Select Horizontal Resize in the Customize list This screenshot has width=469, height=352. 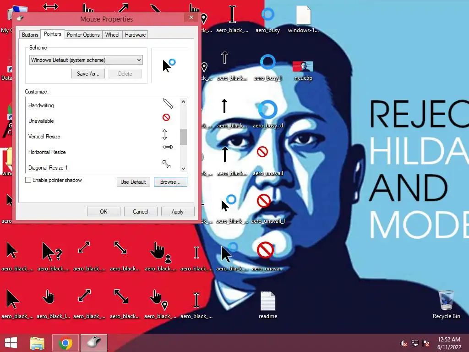(103, 152)
